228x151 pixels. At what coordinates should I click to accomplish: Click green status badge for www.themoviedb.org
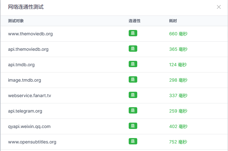[x=133, y=33]
